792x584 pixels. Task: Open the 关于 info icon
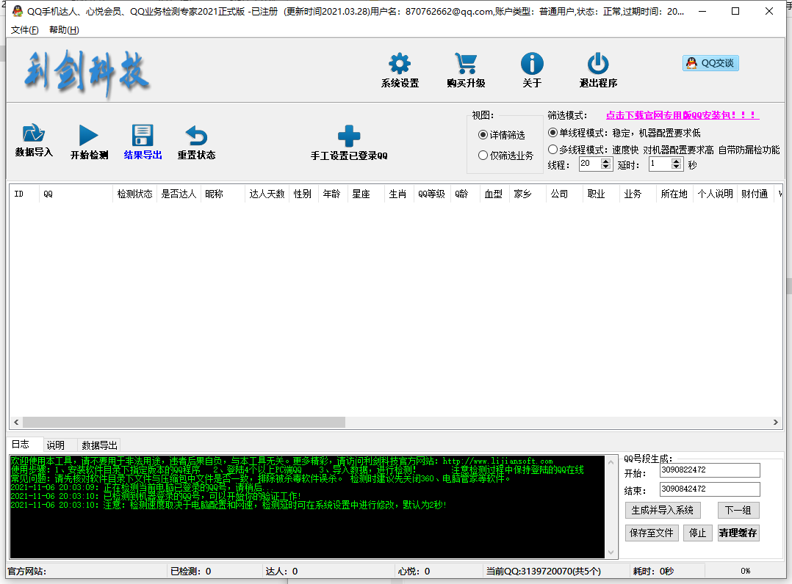pyautogui.click(x=532, y=65)
